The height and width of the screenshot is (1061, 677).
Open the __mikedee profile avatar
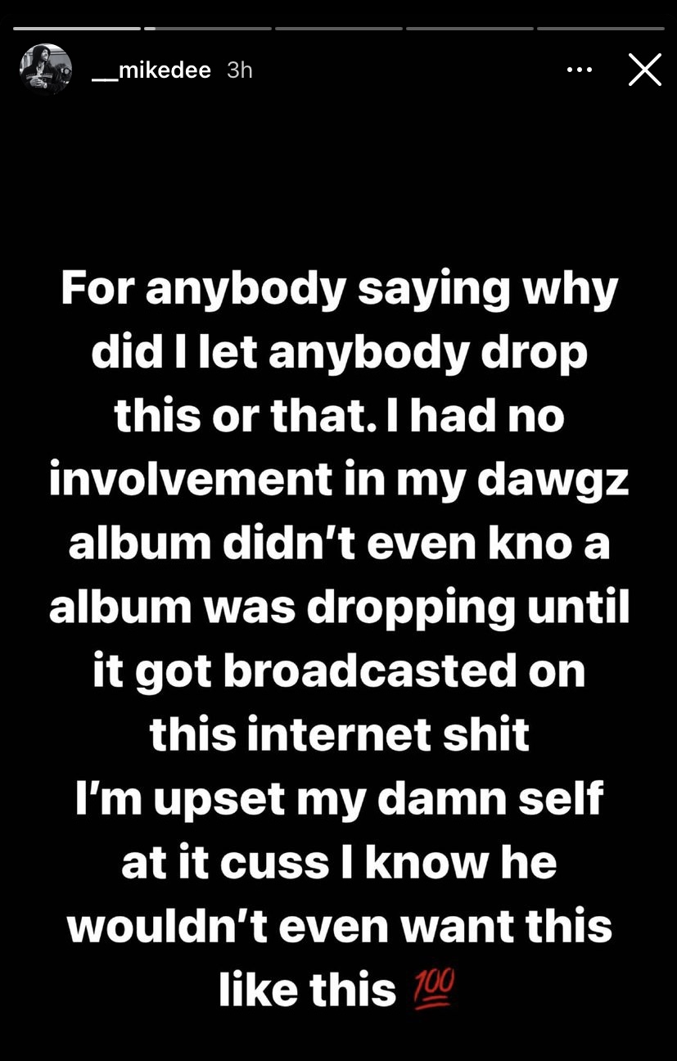point(46,70)
